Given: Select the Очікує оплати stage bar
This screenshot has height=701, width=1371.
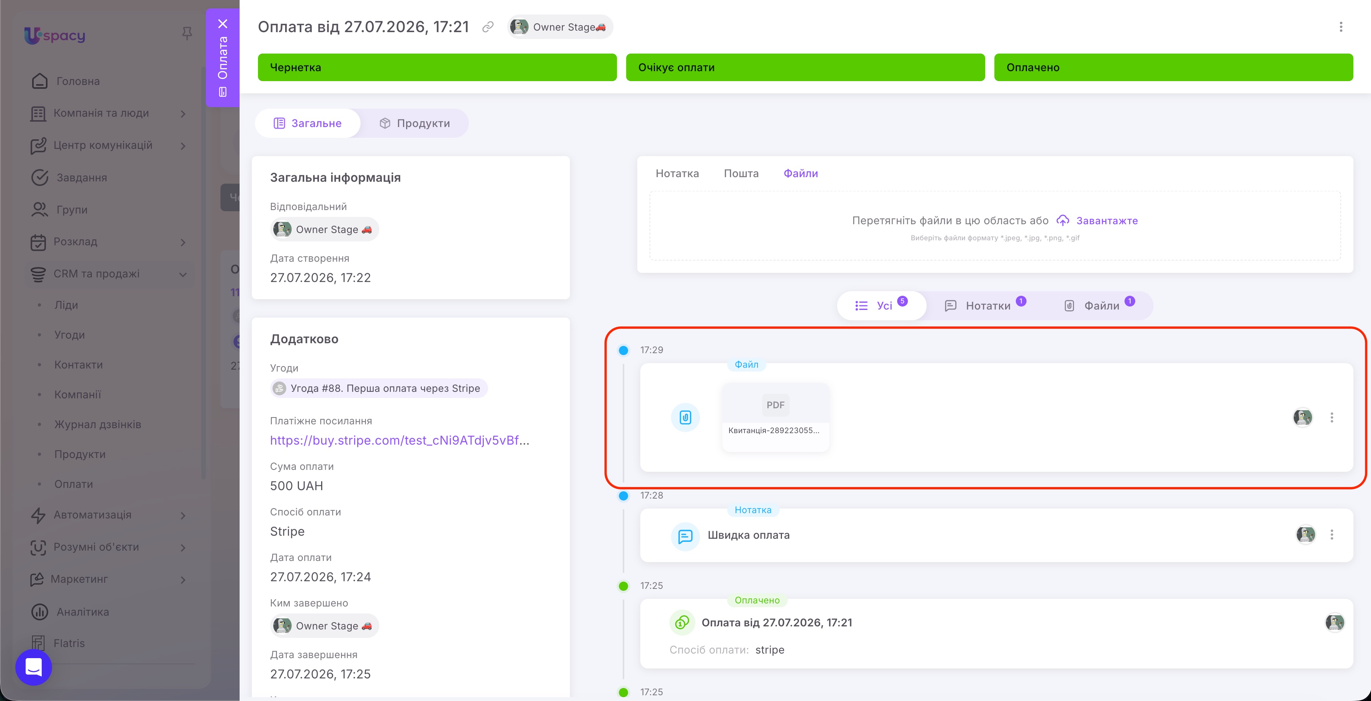Looking at the screenshot, I should pyautogui.click(x=805, y=68).
